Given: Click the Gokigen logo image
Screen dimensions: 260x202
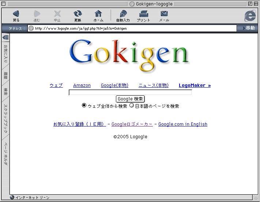Looking at the screenshot, I should coord(129,56).
